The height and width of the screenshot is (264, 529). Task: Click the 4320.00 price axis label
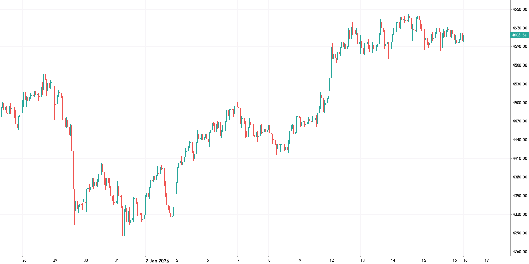519,214
